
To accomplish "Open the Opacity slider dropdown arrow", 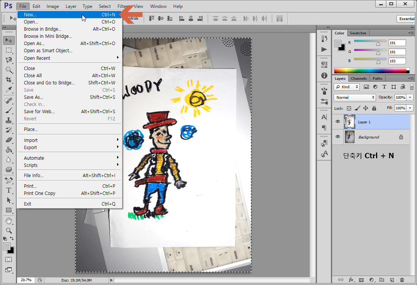I will 410,98.
